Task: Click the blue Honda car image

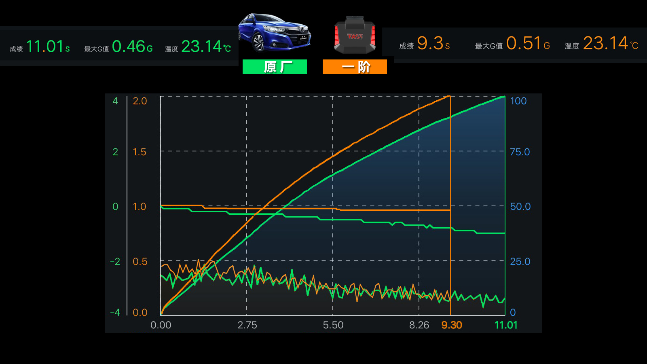Action: pyautogui.click(x=275, y=33)
